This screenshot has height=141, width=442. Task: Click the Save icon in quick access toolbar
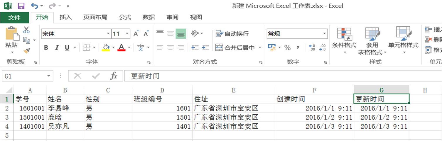pyautogui.click(x=21, y=6)
